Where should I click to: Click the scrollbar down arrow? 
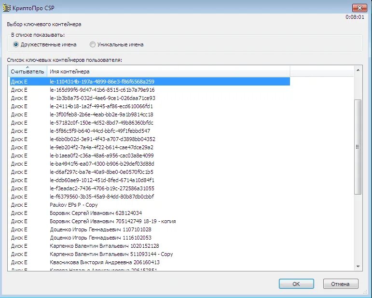pos(358,267)
